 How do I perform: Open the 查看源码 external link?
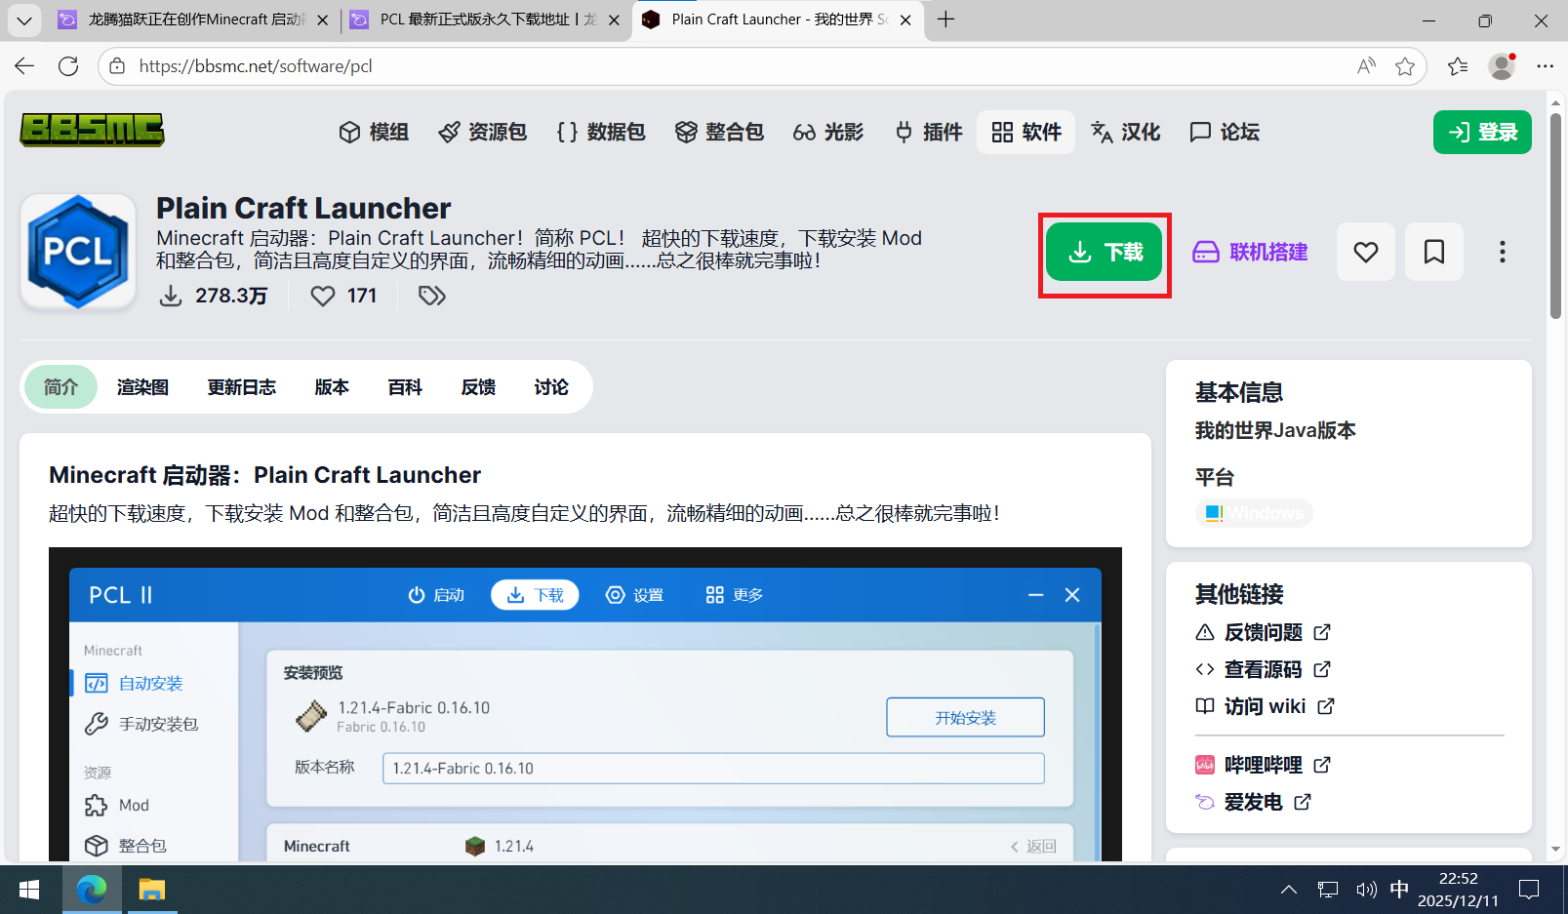pyautogui.click(x=1263, y=669)
